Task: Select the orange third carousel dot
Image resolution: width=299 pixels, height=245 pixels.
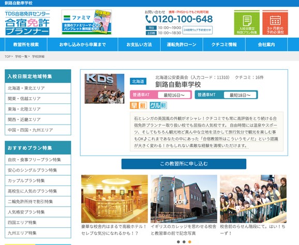Action: coord(189,242)
